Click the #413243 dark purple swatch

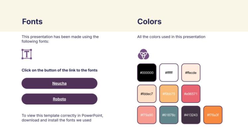[x=191, y=115]
